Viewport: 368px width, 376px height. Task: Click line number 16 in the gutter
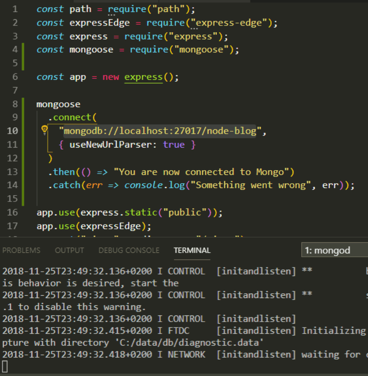coord(13,213)
